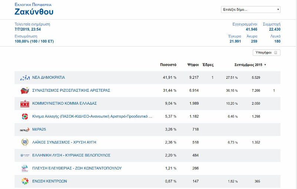The image size is (297, 189).
Task: Click the Ψήφοι column header
Action: 193,65
